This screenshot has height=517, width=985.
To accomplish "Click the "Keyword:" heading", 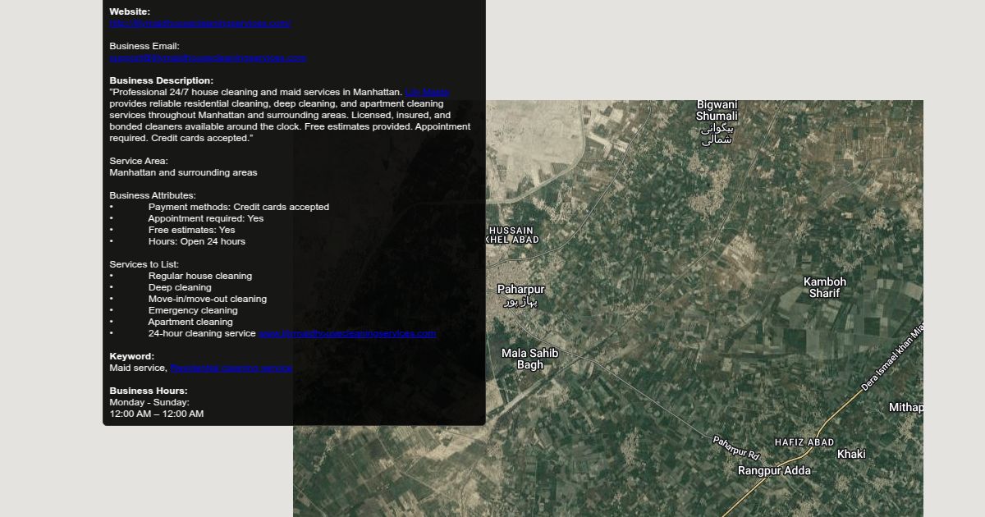I will (x=131, y=357).
